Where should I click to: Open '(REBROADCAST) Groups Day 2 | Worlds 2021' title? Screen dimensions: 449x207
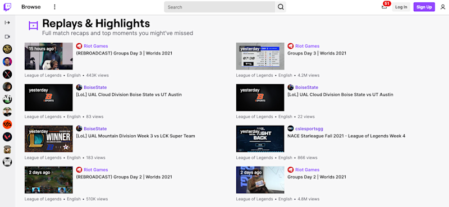tap(124, 177)
